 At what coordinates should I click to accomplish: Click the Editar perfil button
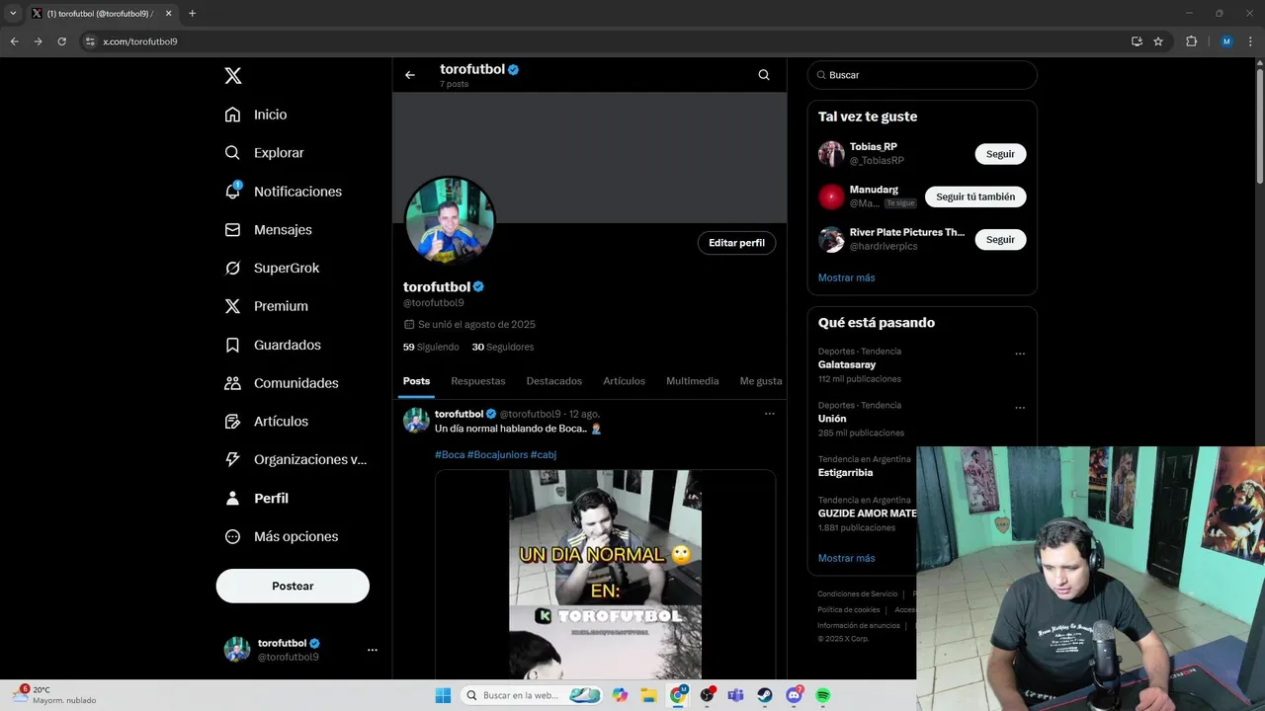click(x=736, y=243)
